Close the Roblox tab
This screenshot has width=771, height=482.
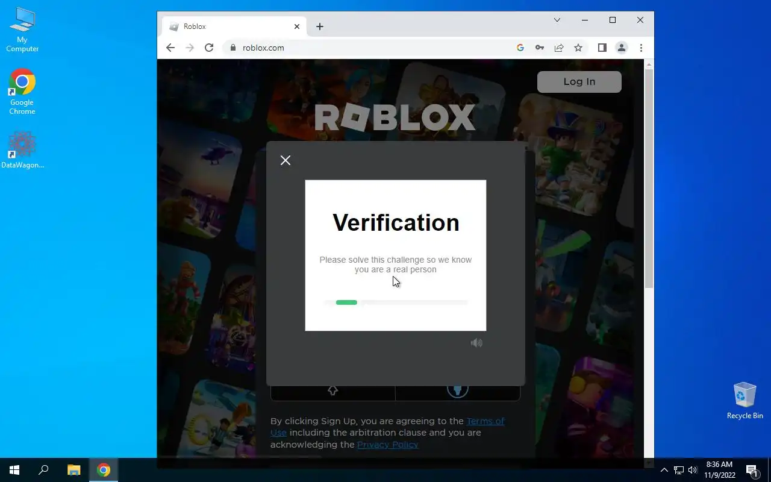297,27
